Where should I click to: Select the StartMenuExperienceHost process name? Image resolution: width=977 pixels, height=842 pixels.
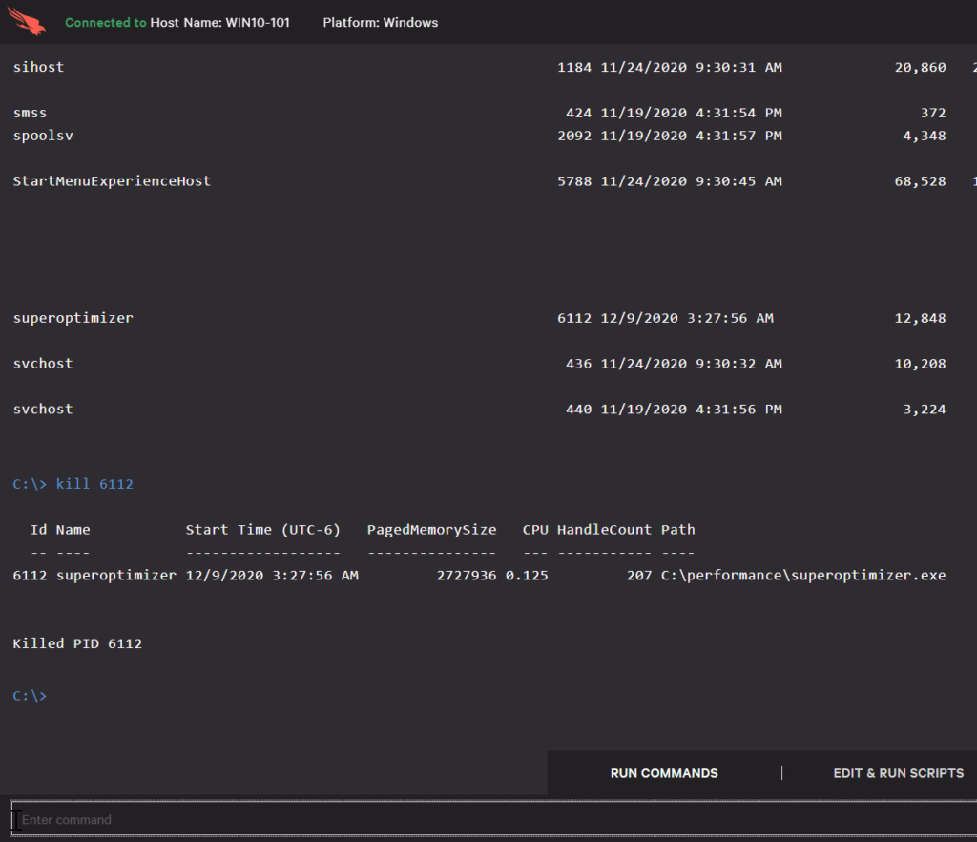[x=112, y=180]
